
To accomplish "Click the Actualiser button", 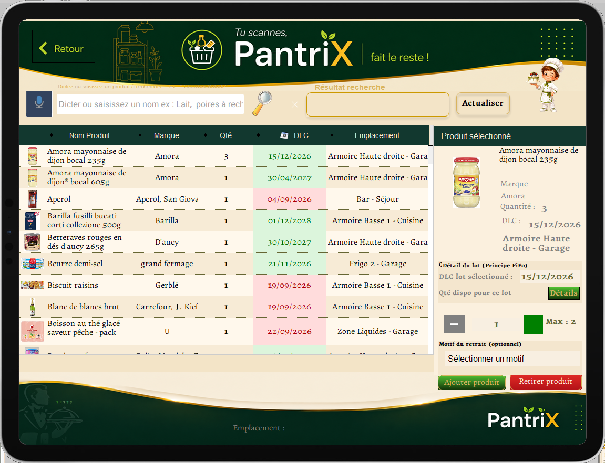I will coord(483,103).
